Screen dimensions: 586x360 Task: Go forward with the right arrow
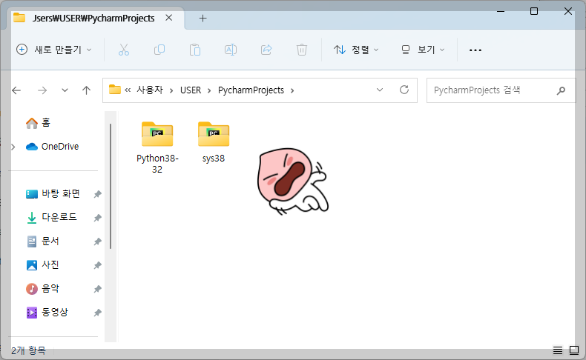(42, 90)
